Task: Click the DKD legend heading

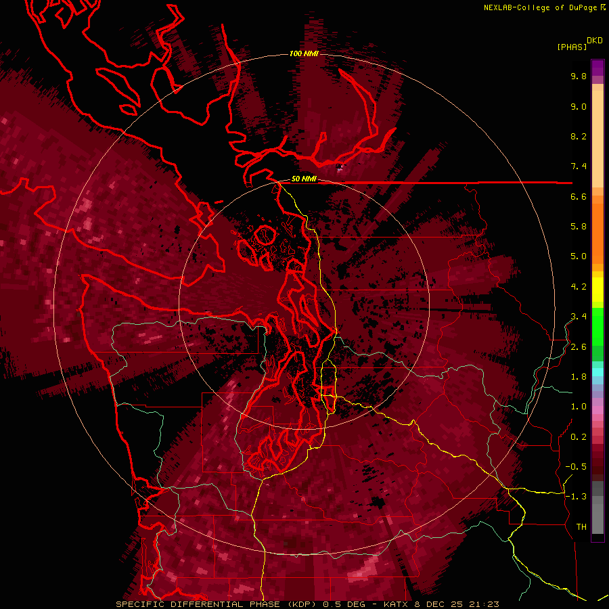Action: point(595,41)
